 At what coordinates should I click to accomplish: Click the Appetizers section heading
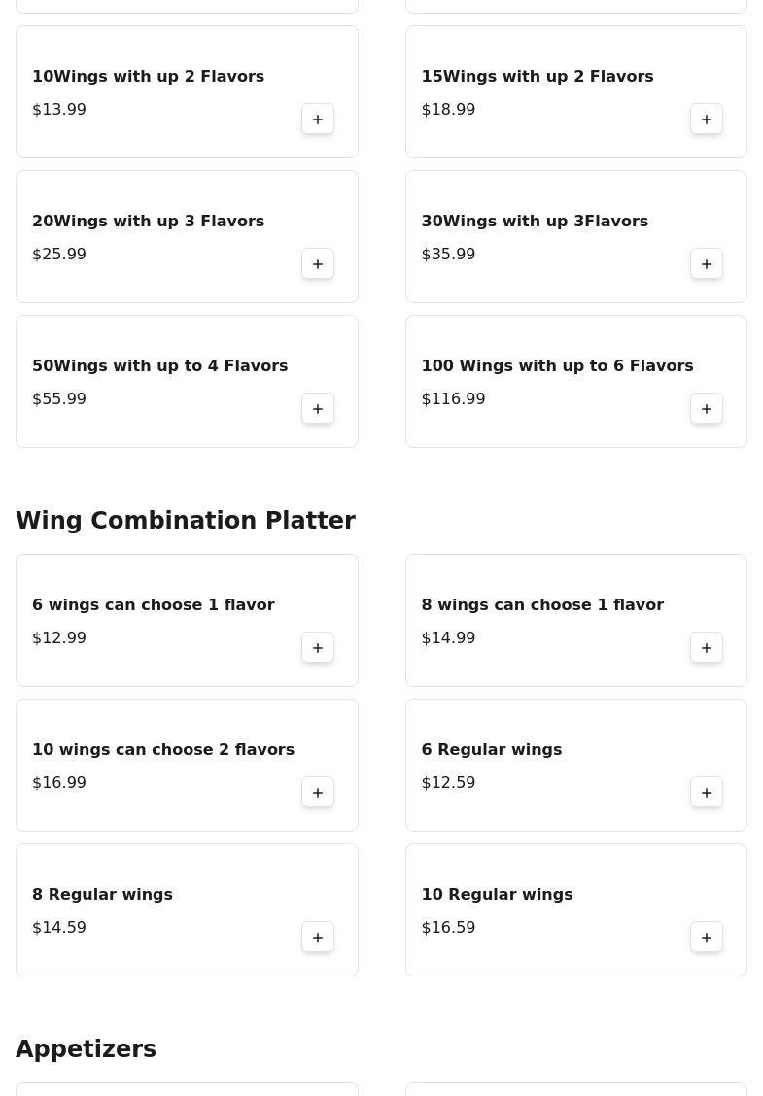86,1049
